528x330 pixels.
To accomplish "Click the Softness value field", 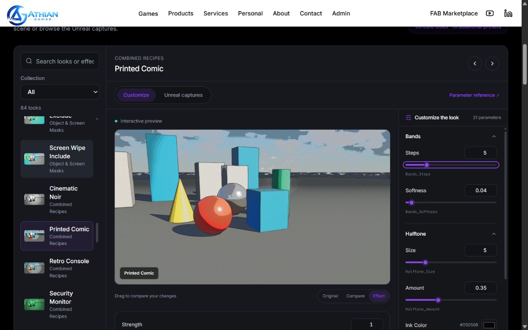I will [x=480, y=191].
